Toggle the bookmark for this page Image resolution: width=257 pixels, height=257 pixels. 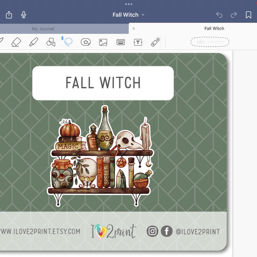[x=249, y=15]
